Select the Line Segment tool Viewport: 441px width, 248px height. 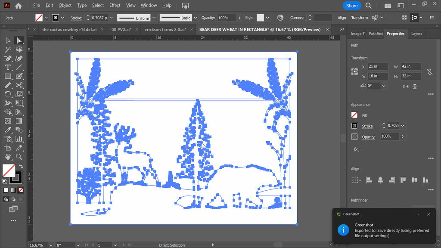coord(19,68)
